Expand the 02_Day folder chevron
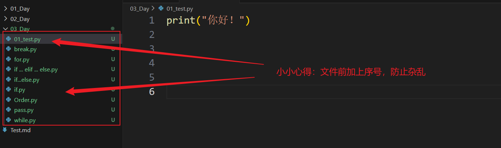Screen dimensions: 501x148 (6, 19)
